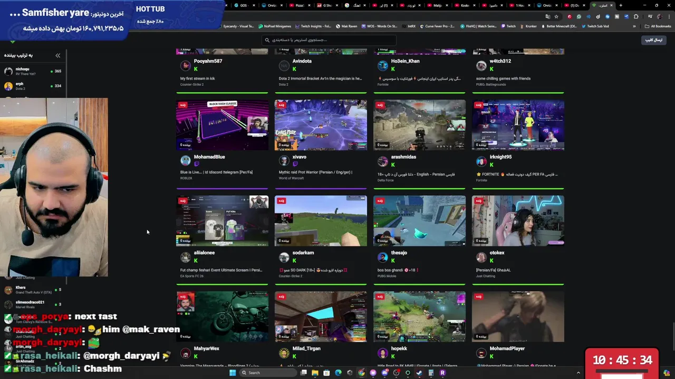Click Ho3ein_Khan profile avatar icon
The image size is (675, 379).
coord(382,65)
